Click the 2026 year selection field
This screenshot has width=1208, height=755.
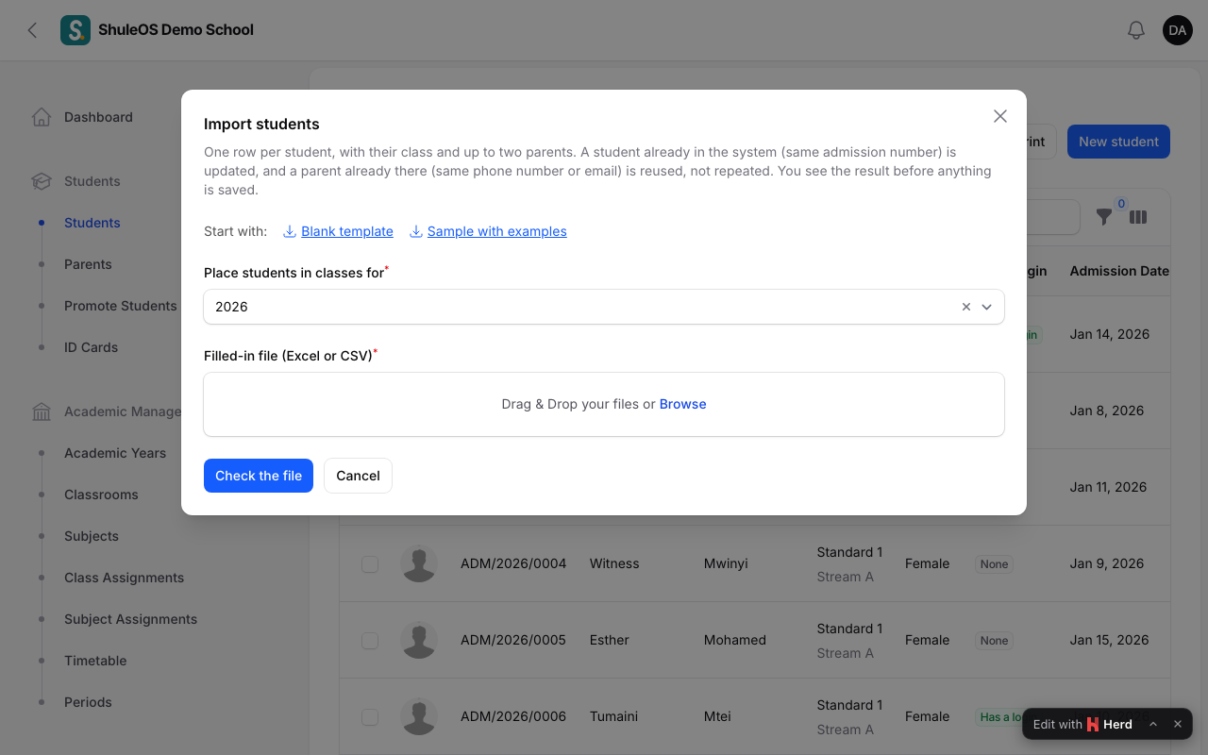click(604, 307)
